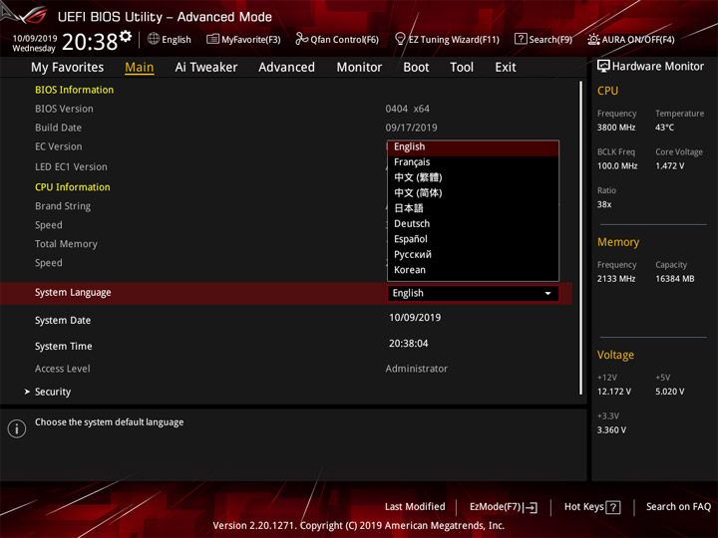Click the info icon beside help text
The height and width of the screenshot is (538, 718).
pos(17,428)
